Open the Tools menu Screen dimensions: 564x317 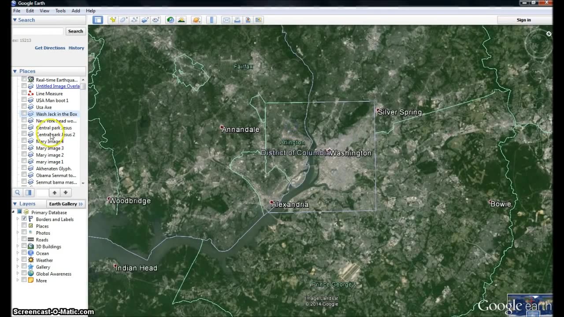click(x=60, y=11)
